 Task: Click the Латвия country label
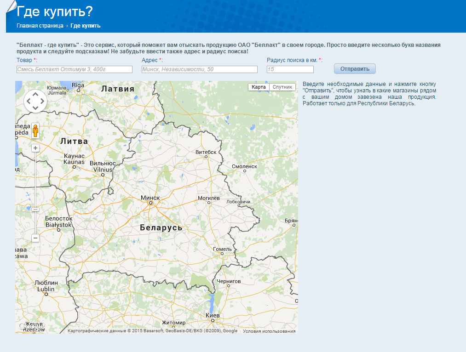tap(118, 89)
